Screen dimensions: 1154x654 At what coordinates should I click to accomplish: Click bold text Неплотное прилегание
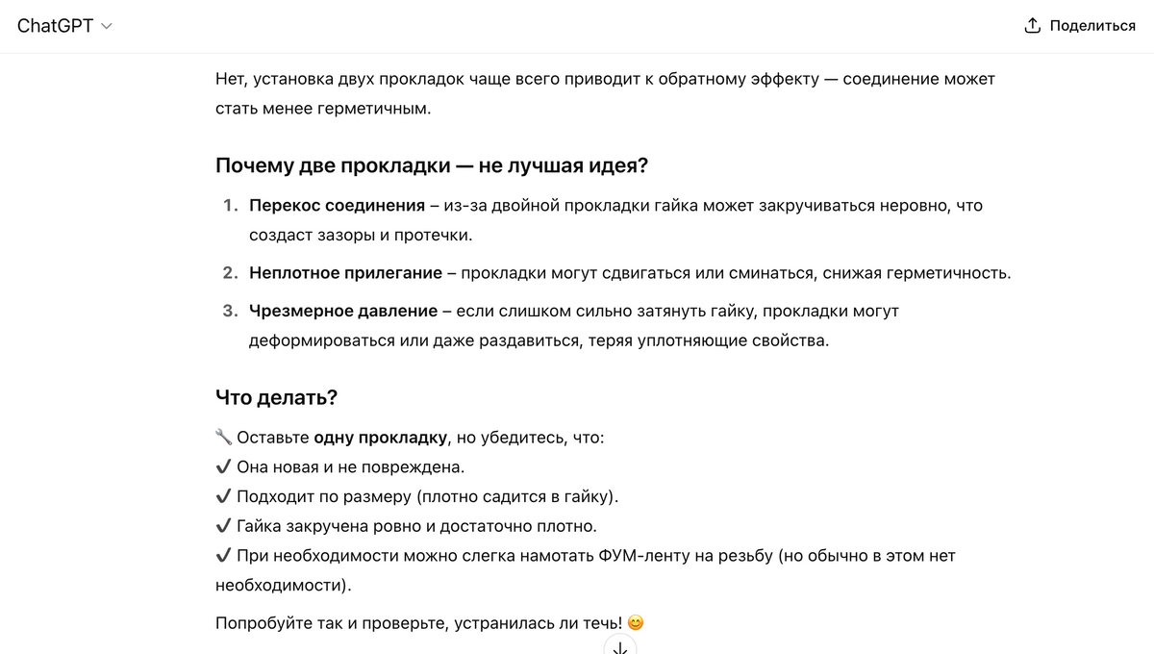[x=345, y=272]
